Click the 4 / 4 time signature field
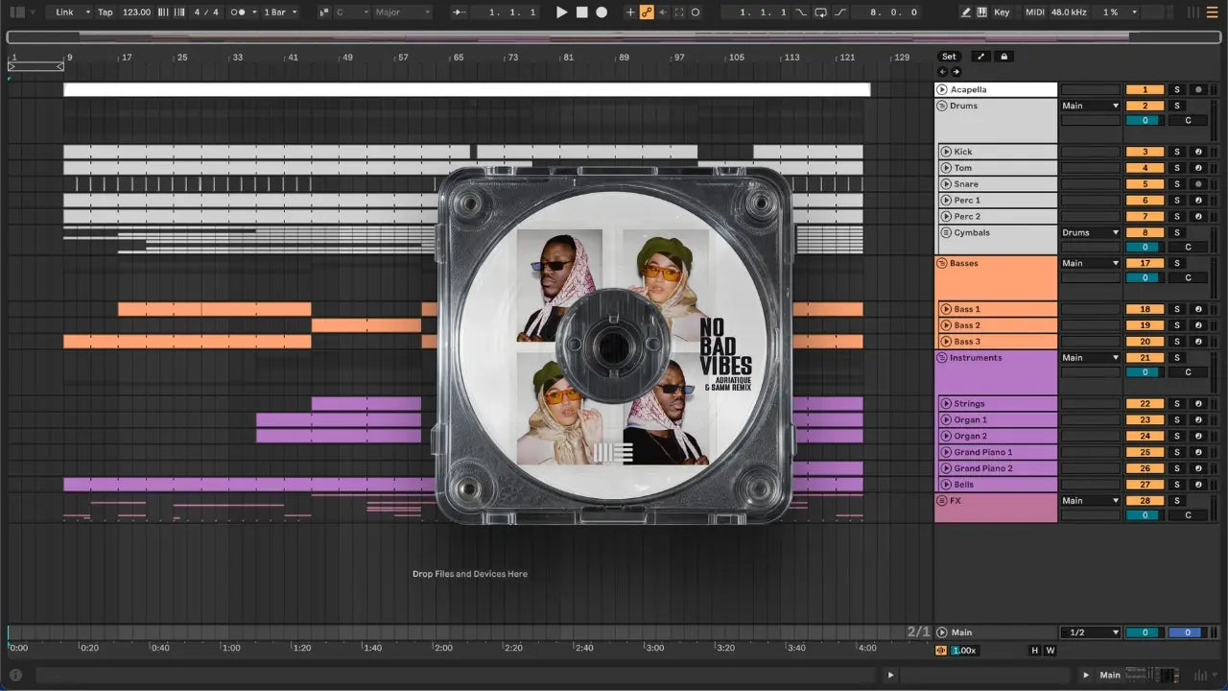 click(x=207, y=12)
